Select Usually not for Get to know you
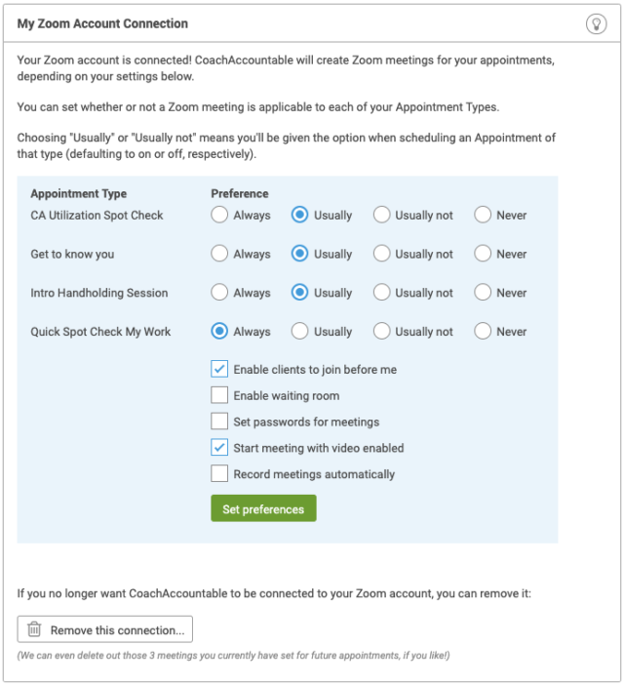 point(381,254)
